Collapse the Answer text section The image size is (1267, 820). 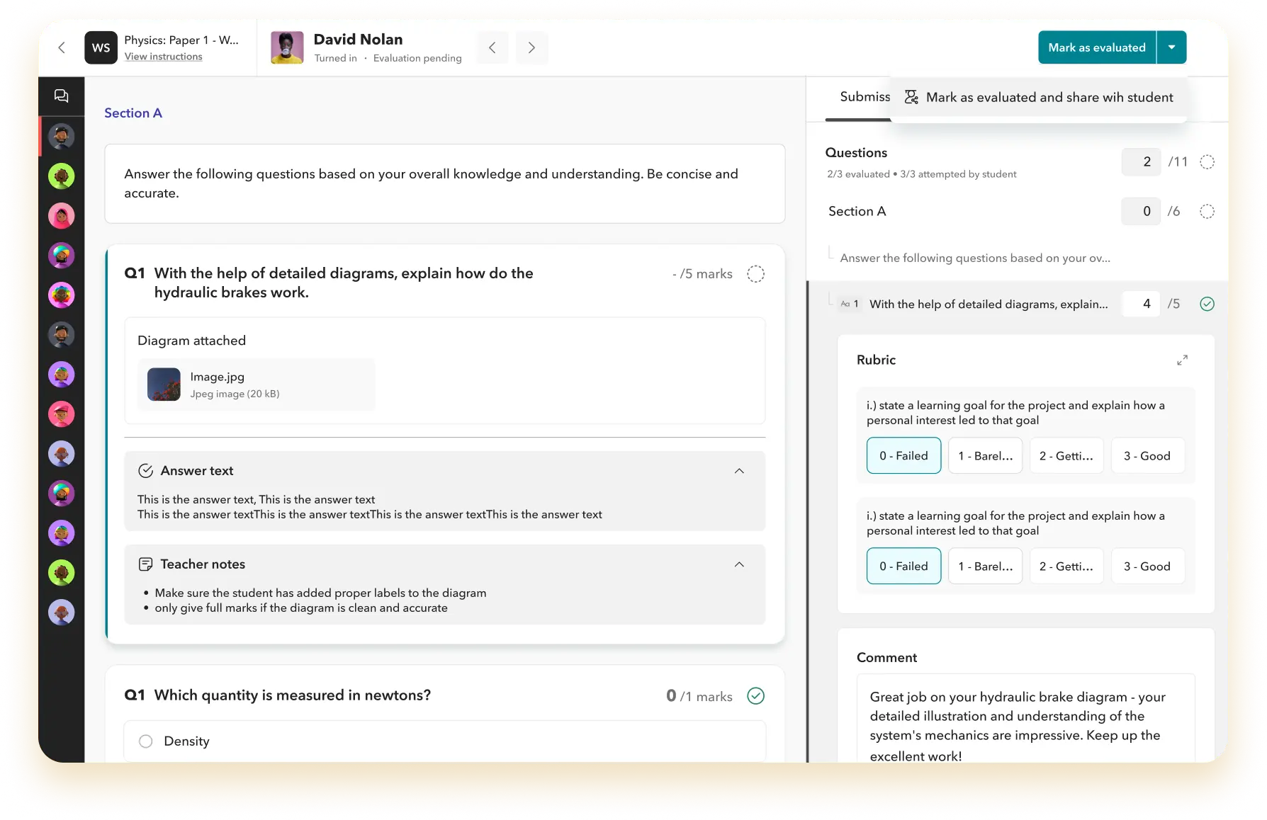(739, 471)
